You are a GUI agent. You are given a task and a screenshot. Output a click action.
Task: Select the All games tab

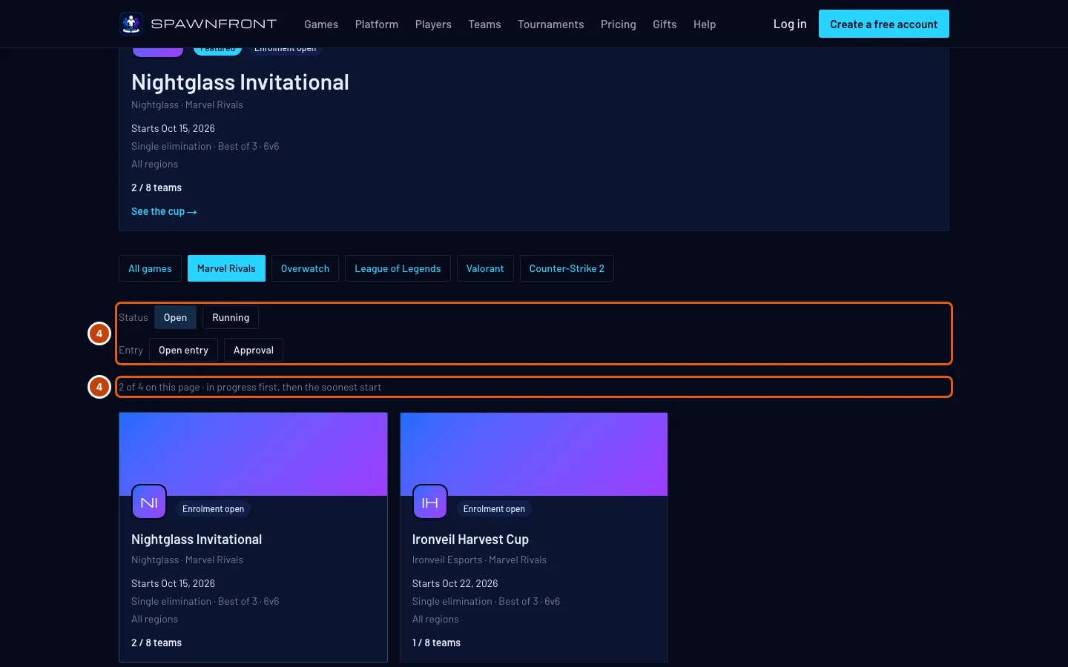click(150, 268)
